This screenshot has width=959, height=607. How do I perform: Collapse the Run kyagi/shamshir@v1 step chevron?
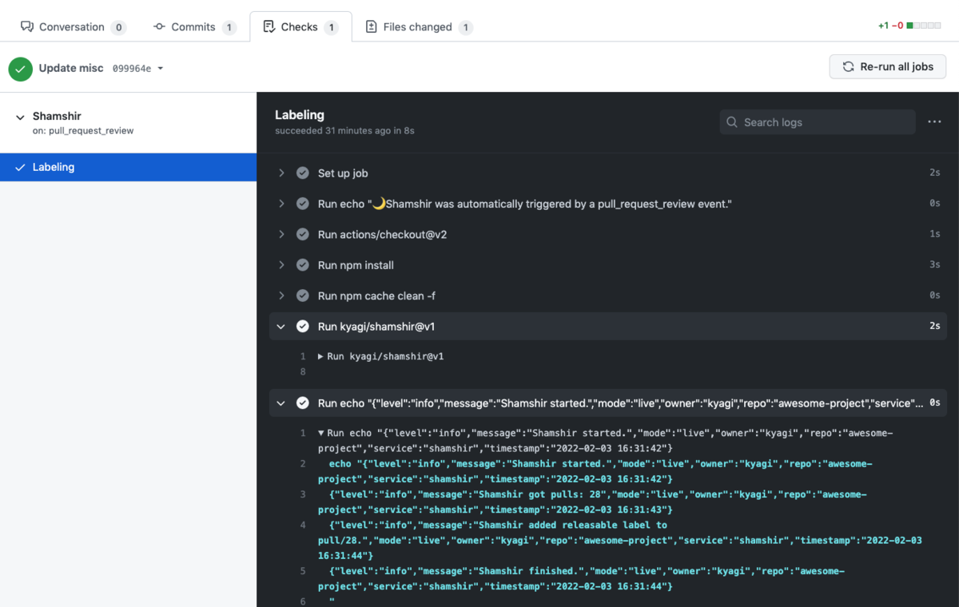(x=281, y=326)
